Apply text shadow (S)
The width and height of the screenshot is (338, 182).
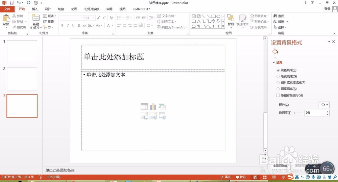(x=79, y=25)
